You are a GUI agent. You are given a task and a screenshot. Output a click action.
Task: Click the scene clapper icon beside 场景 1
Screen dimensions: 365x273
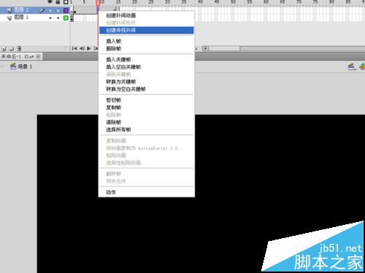(13, 66)
